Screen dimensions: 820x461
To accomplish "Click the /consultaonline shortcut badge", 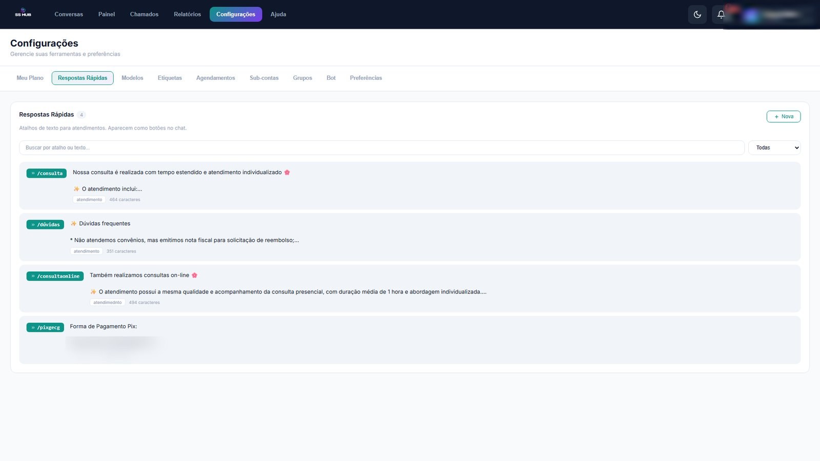I will pyautogui.click(x=55, y=276).
